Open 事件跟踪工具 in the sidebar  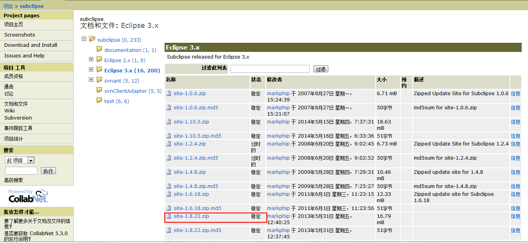point(18,128)
